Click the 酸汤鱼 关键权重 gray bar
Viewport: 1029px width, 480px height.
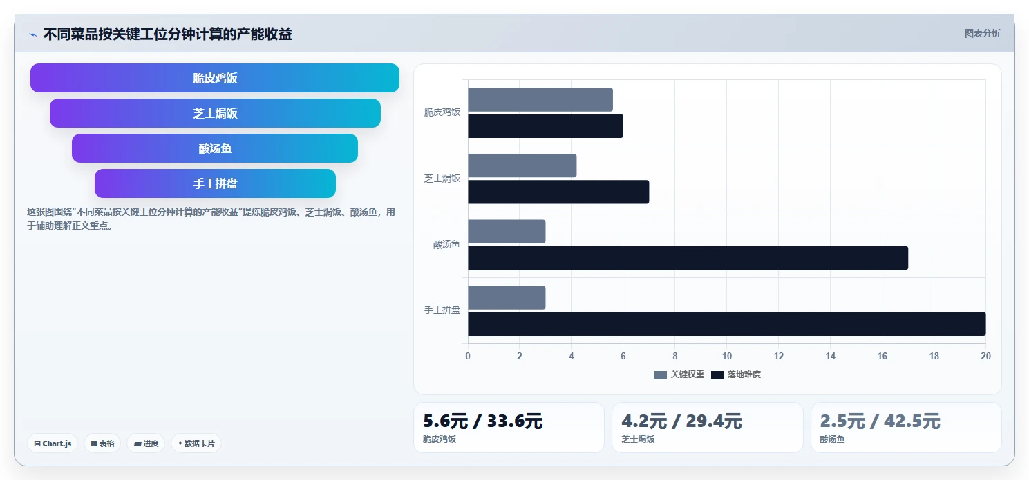[x=507, y=232]
